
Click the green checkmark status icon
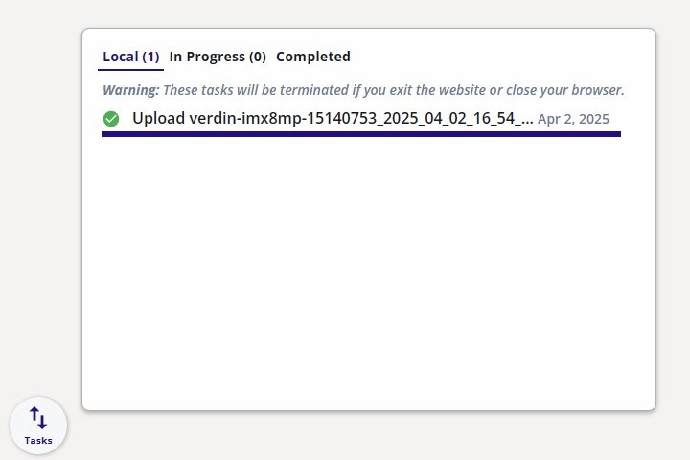(x=111, y=119)
